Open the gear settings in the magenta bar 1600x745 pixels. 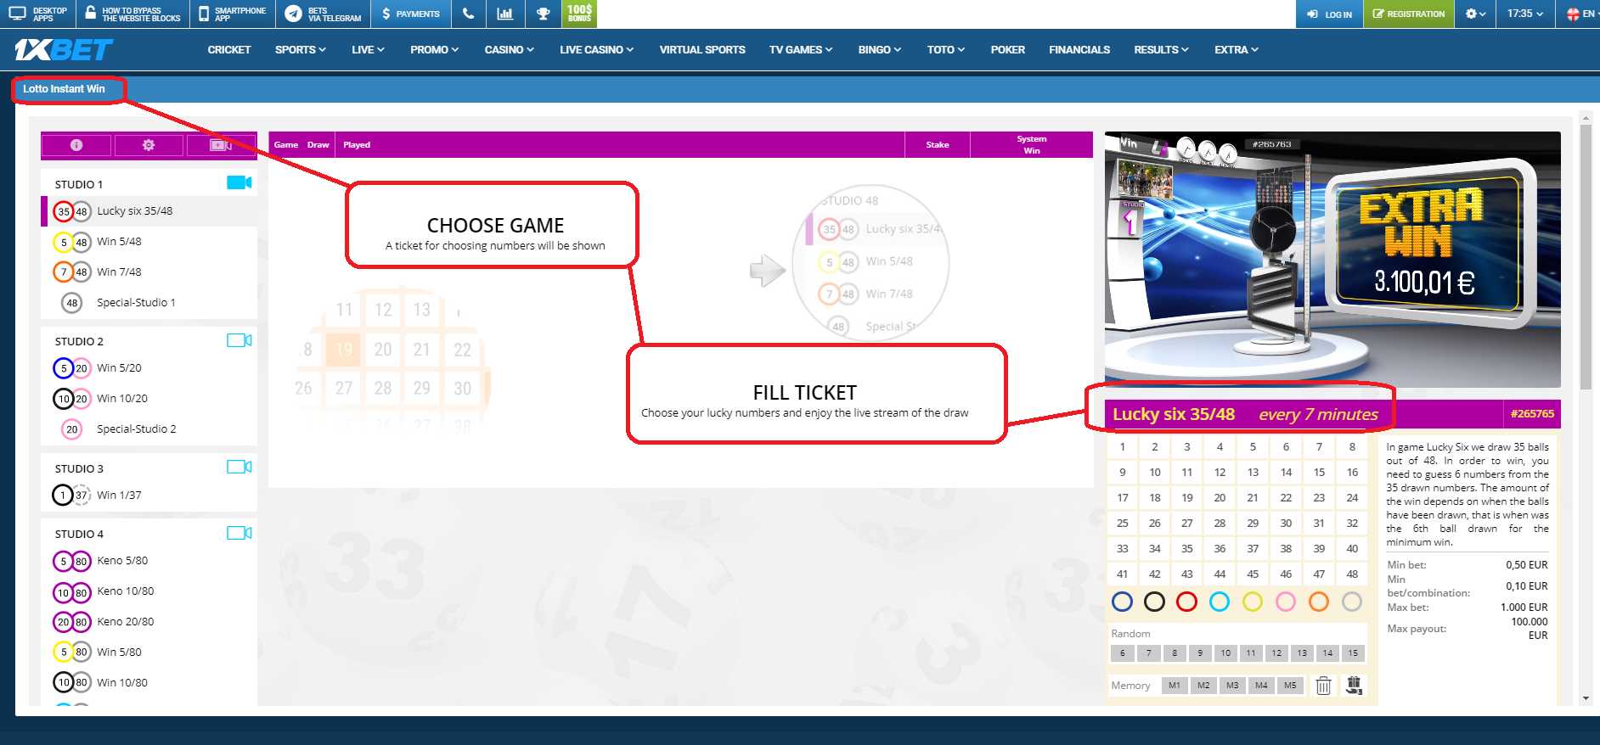(149, 145)
